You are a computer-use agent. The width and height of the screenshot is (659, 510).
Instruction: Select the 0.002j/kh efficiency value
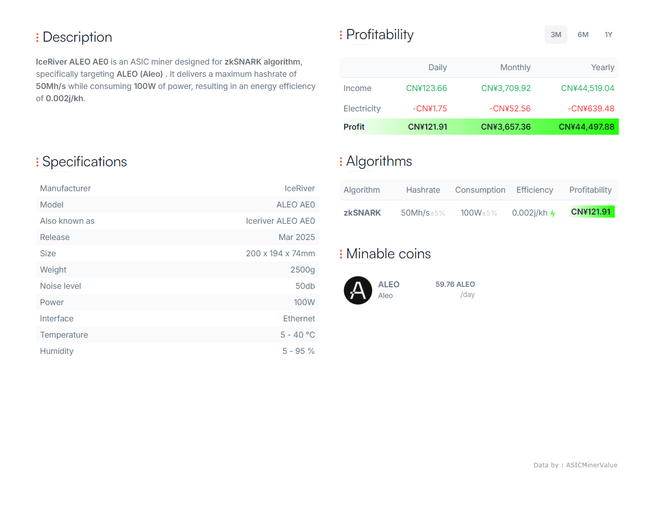pos(529,213)
